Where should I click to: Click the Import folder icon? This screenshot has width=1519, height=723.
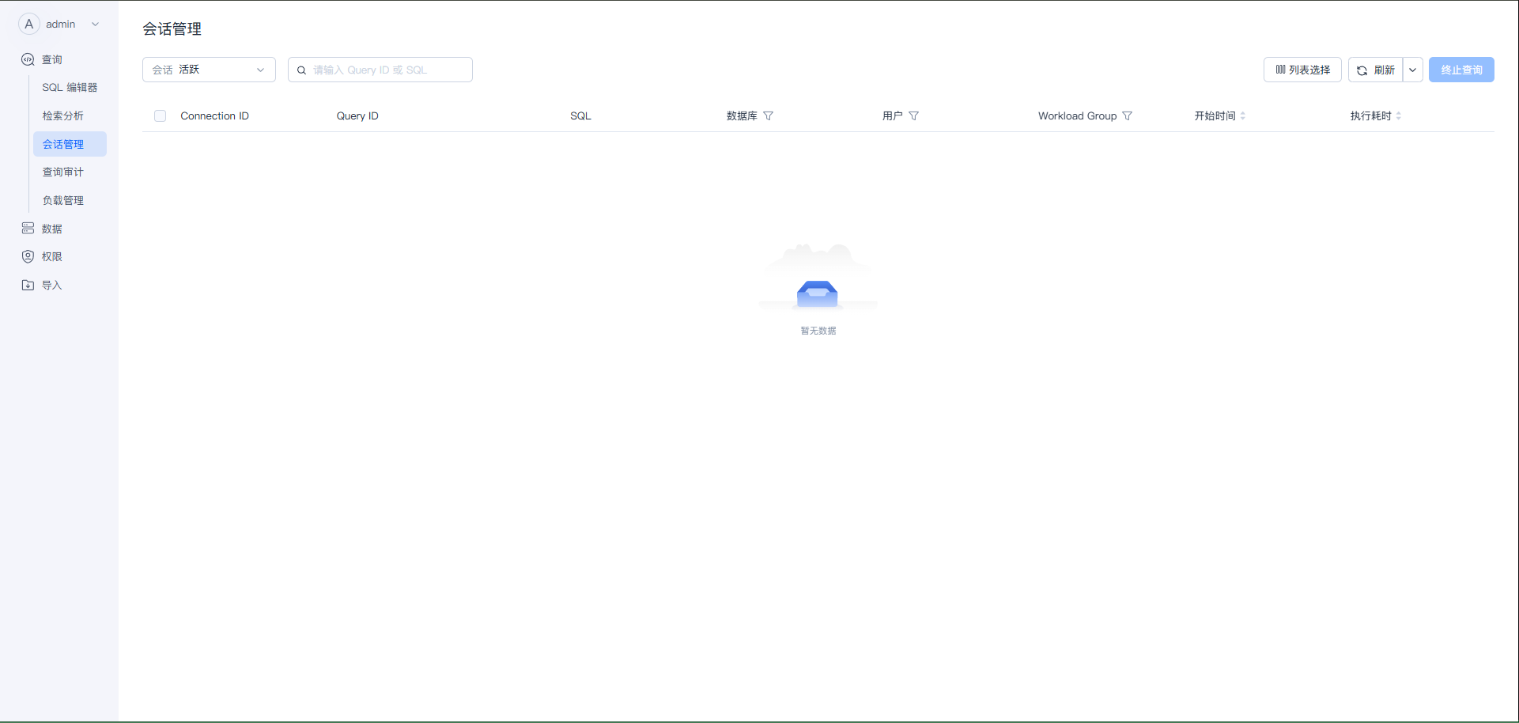(x=28, y=285)
